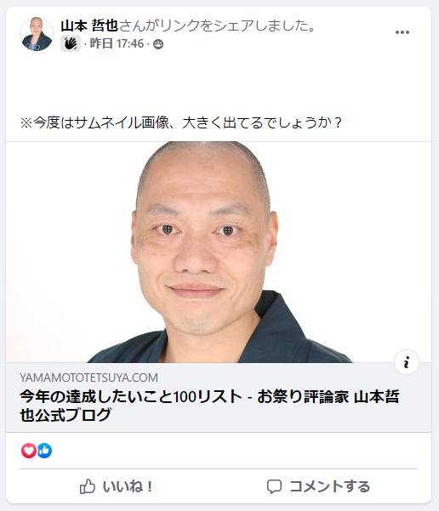Click the コメントする button label
The width and height of the screenshot is (439, 511).
(330, 486)
